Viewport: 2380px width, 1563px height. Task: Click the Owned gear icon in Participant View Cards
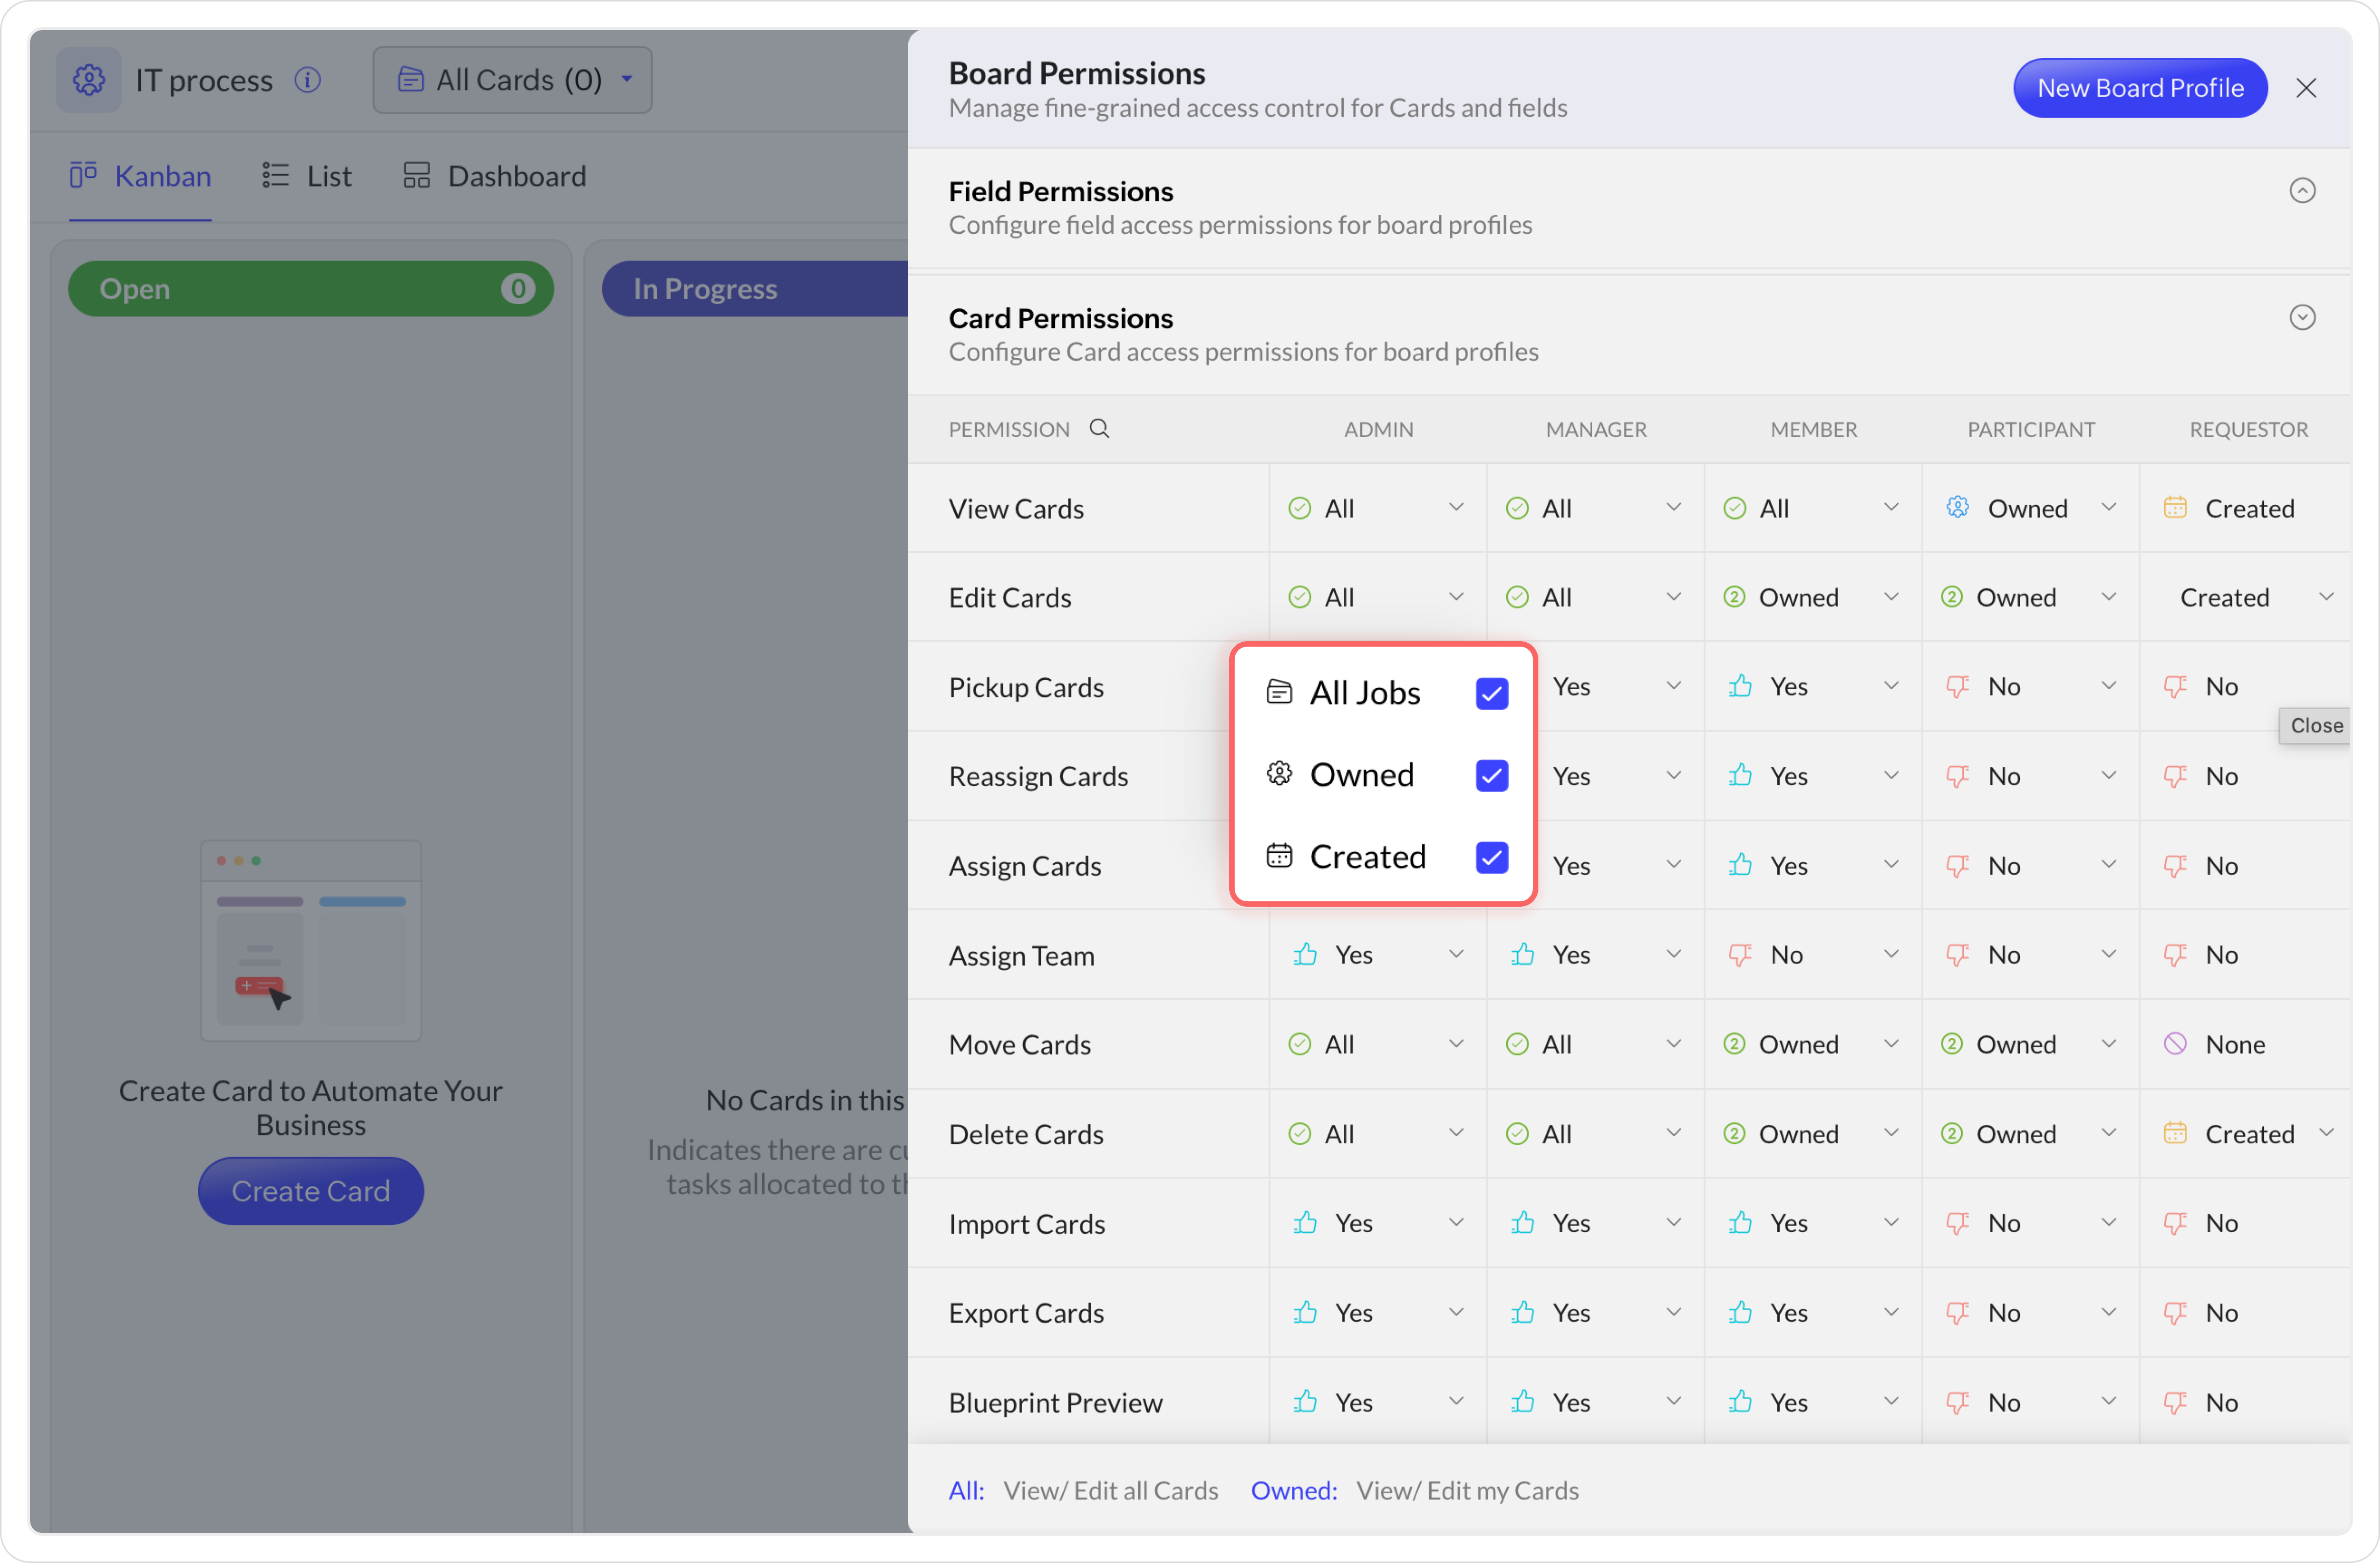1957,508
